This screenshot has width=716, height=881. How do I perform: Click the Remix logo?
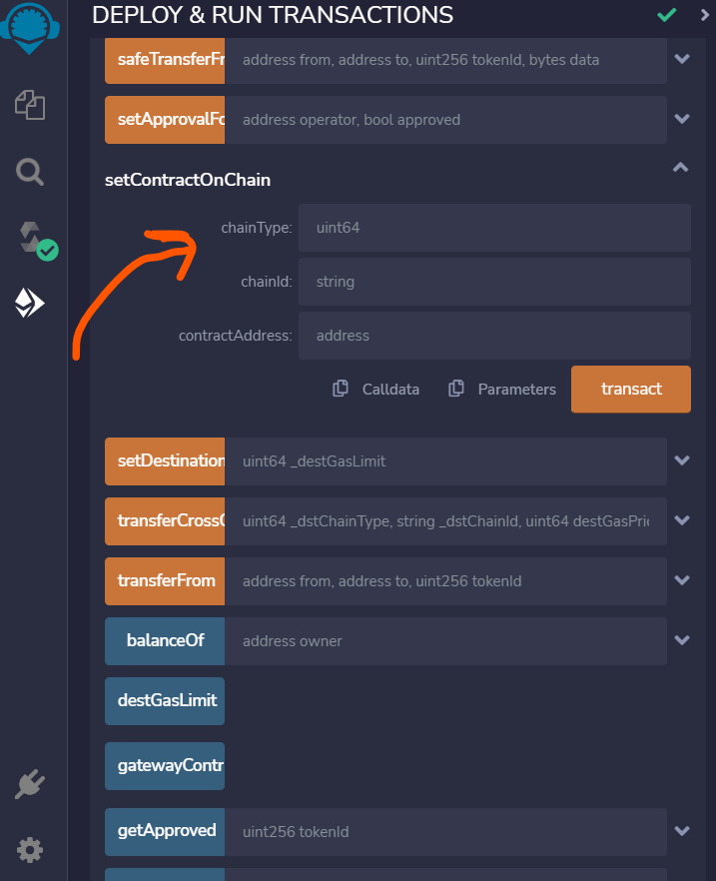pyautogui.click(x=30, y=28)
